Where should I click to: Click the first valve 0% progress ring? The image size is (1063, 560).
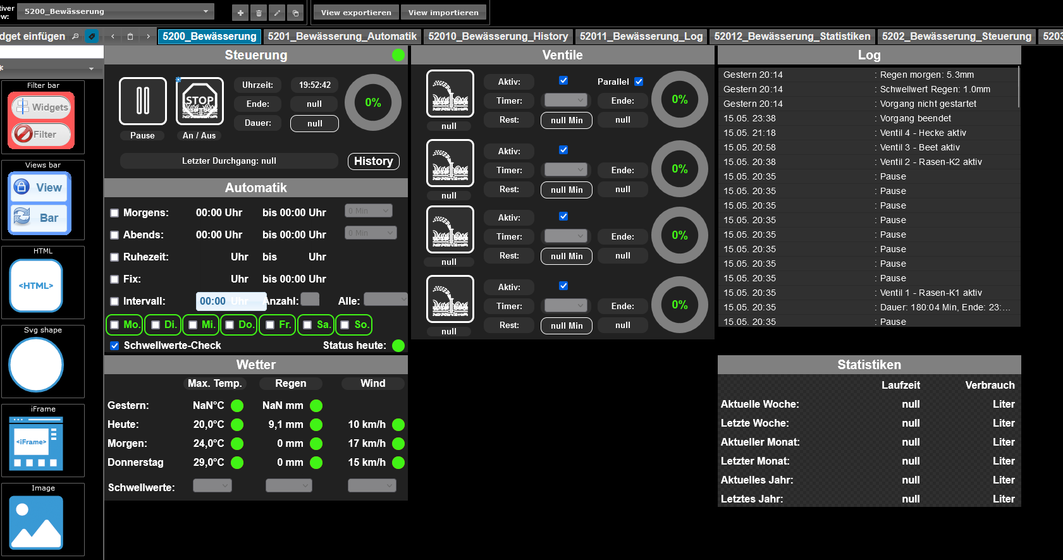pos(680,99)
